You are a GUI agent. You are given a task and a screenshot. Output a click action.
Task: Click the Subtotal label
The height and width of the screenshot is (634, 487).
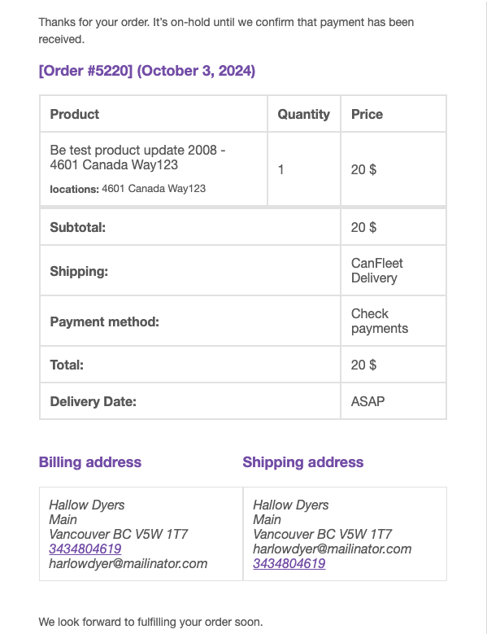[77, 227]
